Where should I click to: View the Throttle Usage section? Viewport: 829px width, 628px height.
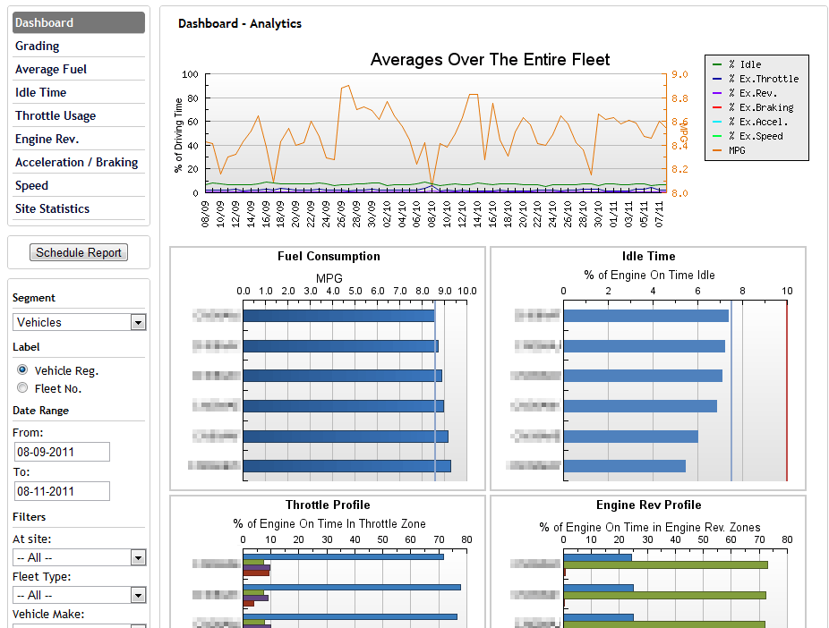[x=54, y=115]
